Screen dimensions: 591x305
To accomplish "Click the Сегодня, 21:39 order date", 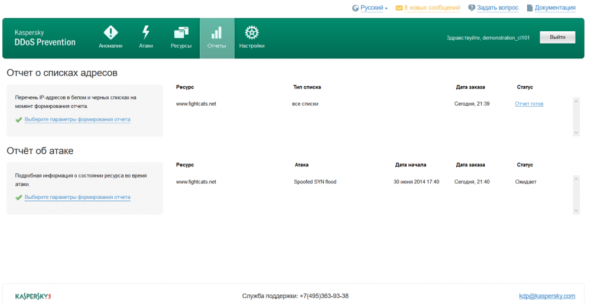I will pos(472,104).
